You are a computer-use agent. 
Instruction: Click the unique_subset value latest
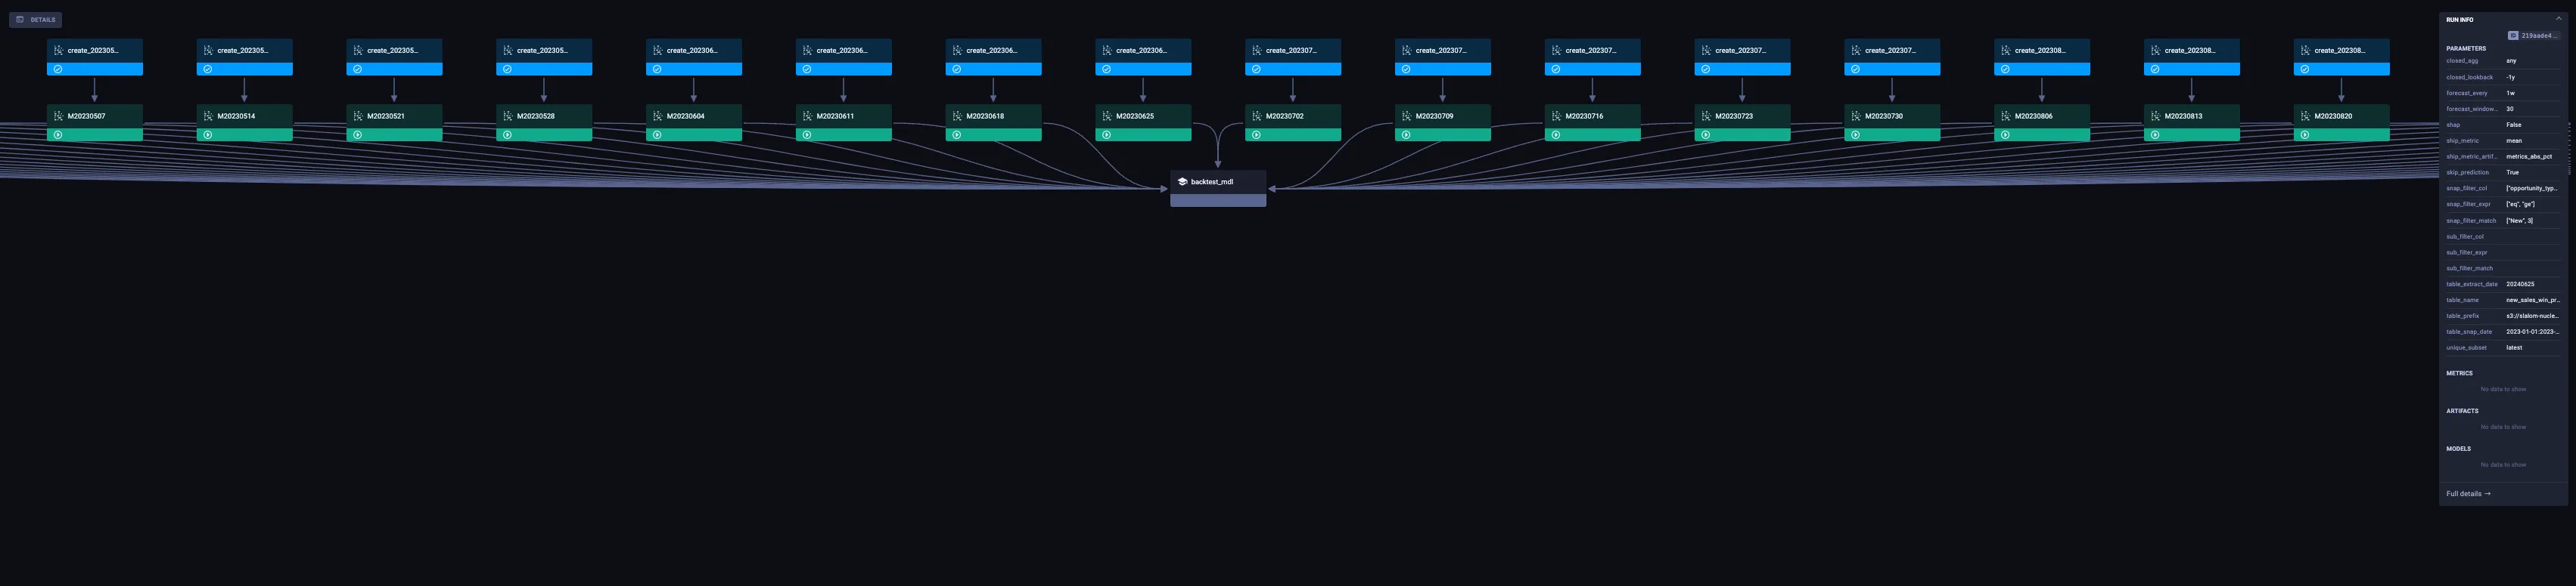coord(2514,347)
